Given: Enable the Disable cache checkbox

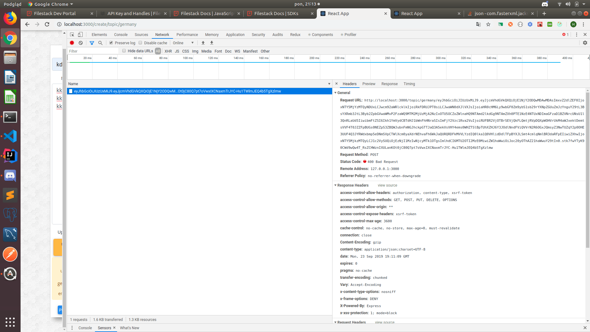Looking at the screenshot, I should [x=140, y=43].
